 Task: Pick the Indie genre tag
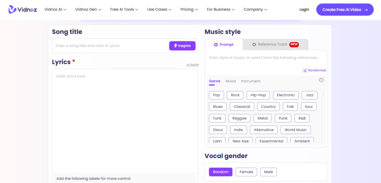pos(238,130)
